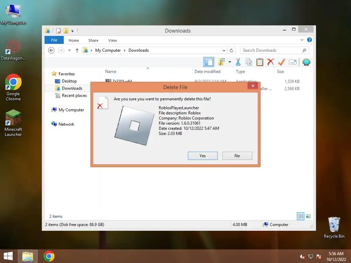Open Minecraft Launcher desktop shortcut
Image resolution: width=351 pixels, height=263 pixels.
(x=13, y=123)
